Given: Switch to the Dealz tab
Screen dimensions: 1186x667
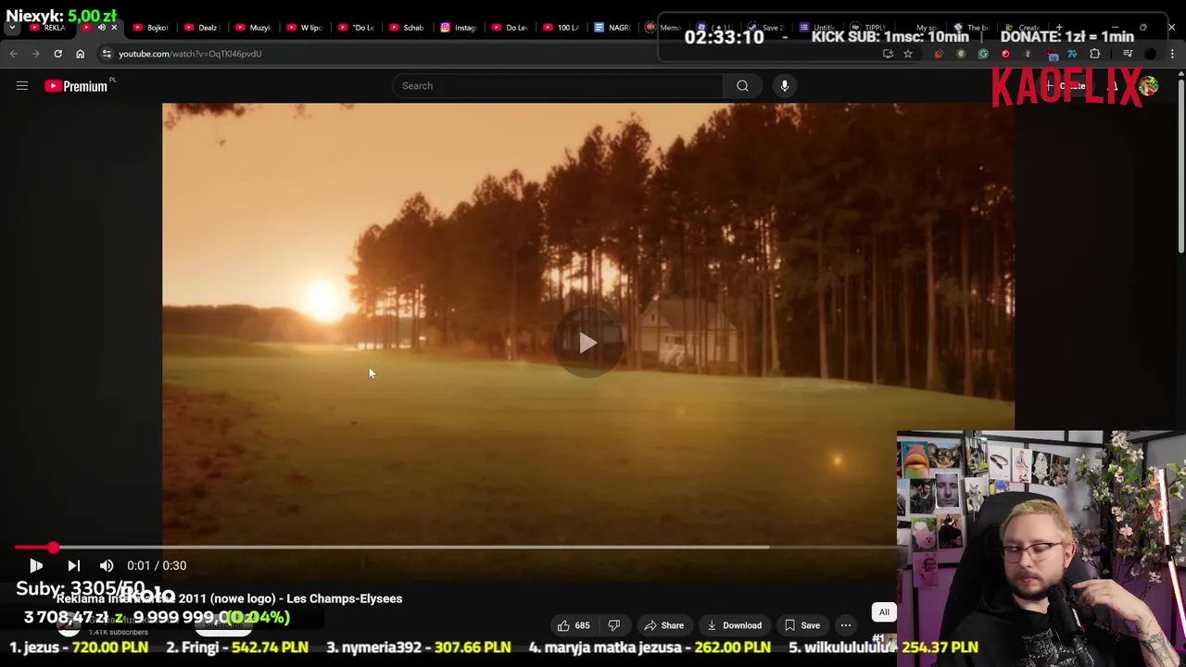Looking at the screenshot, I should pyautogui.click(x=202, y=28).
